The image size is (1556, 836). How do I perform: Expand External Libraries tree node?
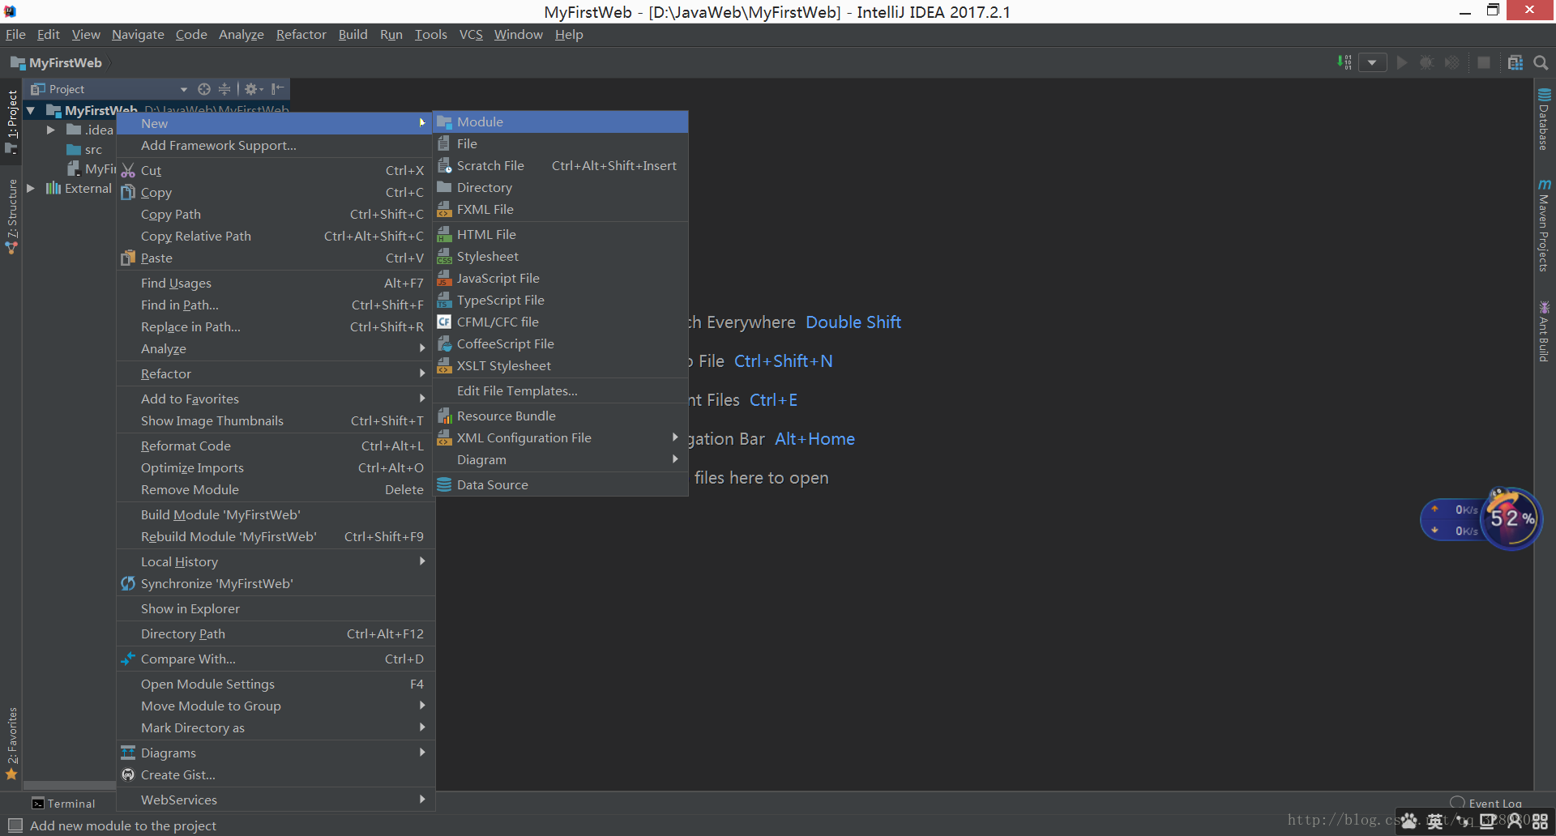[x=31, y=188]
